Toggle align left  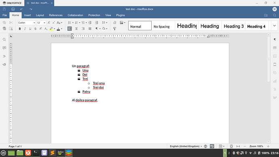70,29
